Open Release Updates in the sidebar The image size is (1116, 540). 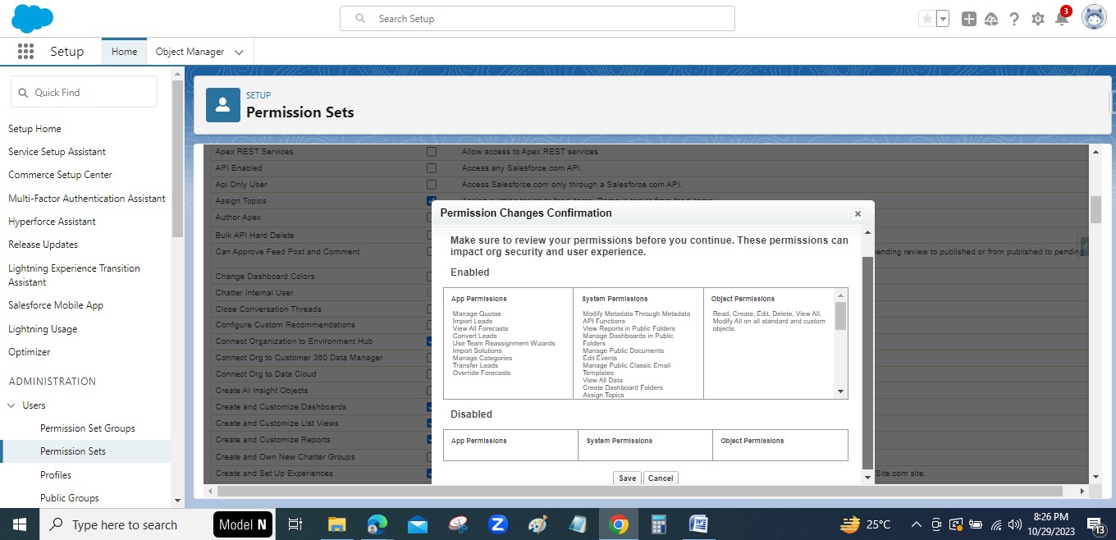point(43,245)
